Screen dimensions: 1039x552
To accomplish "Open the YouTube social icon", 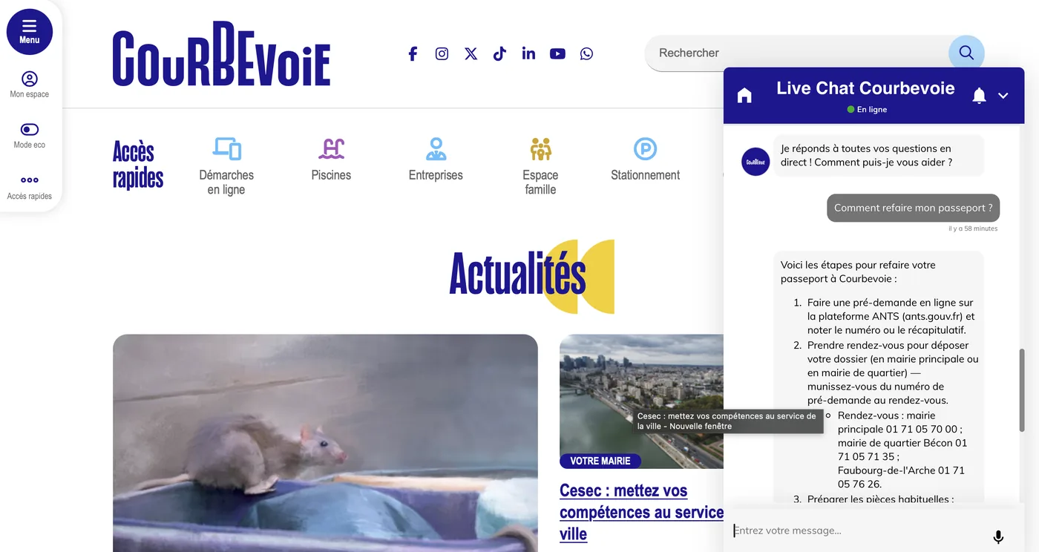I will pyautogui.click(x=557, y=53).
